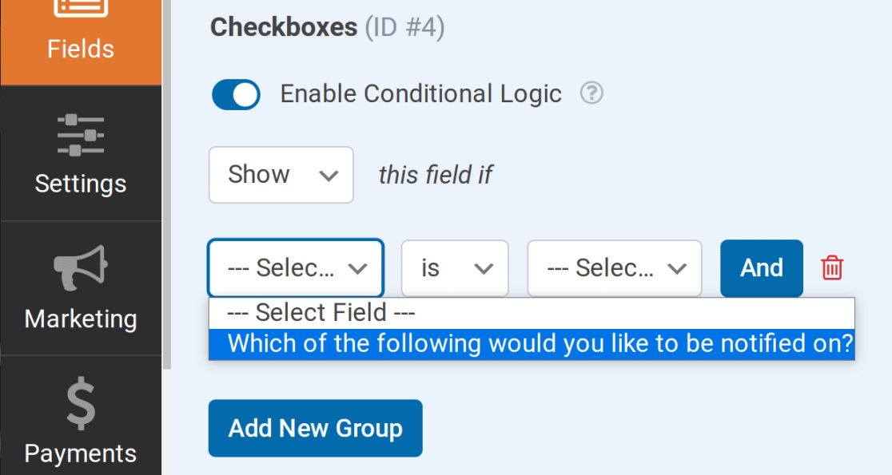The image size is (892, 475).
Task: Open the Payments tab
Action: [x=80, y=453]
